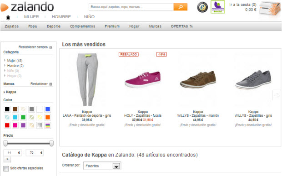Click the reset icon in the Marcas section
Image resolution: width=282 pixels, height=176 pixels.
point(51,84)
